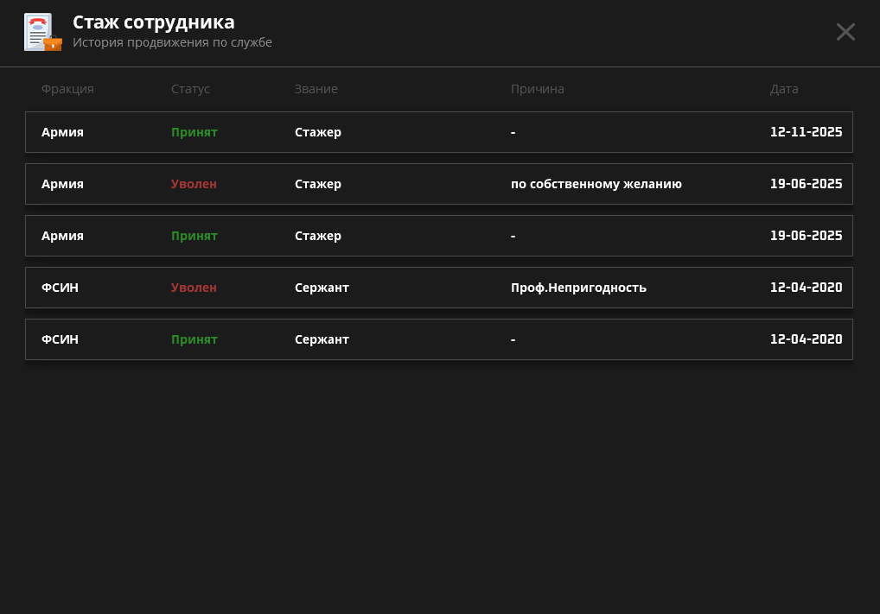
Task: Click the Дата column header
Action: click(784, 89)
